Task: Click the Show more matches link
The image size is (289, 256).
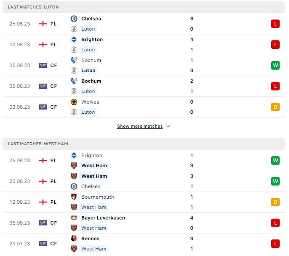Action: point(140,126)
